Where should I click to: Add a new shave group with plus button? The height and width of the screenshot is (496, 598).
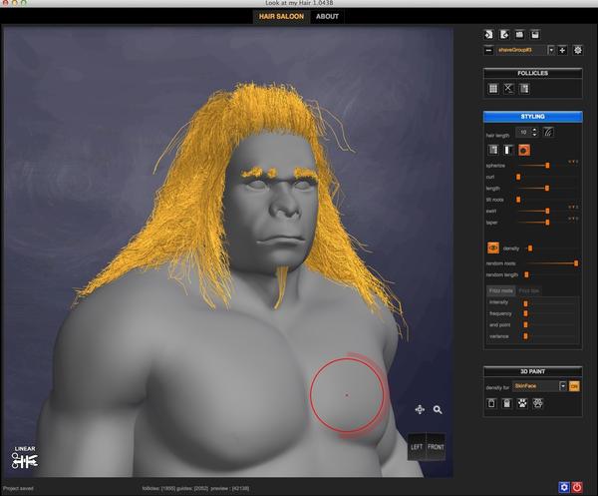(x=562, y=50)
